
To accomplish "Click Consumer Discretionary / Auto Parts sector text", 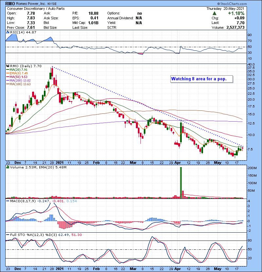I will [x=36, y=9].
